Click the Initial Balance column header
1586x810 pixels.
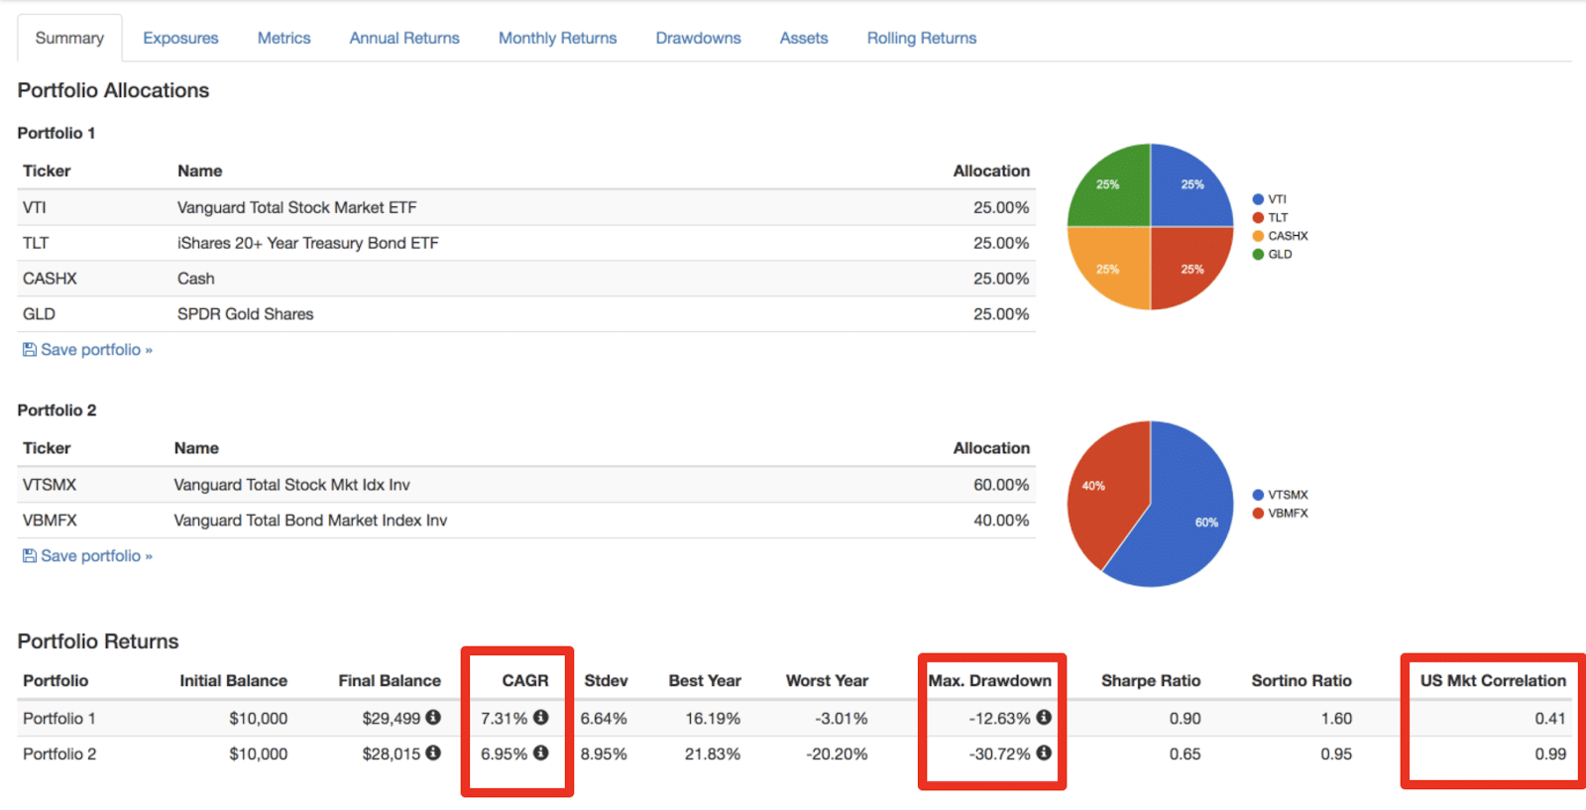coord(233,680)
